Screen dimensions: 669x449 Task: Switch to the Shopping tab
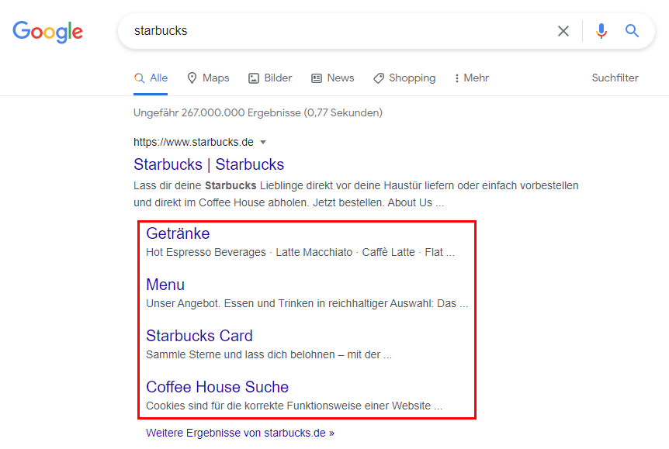point(404,78)
